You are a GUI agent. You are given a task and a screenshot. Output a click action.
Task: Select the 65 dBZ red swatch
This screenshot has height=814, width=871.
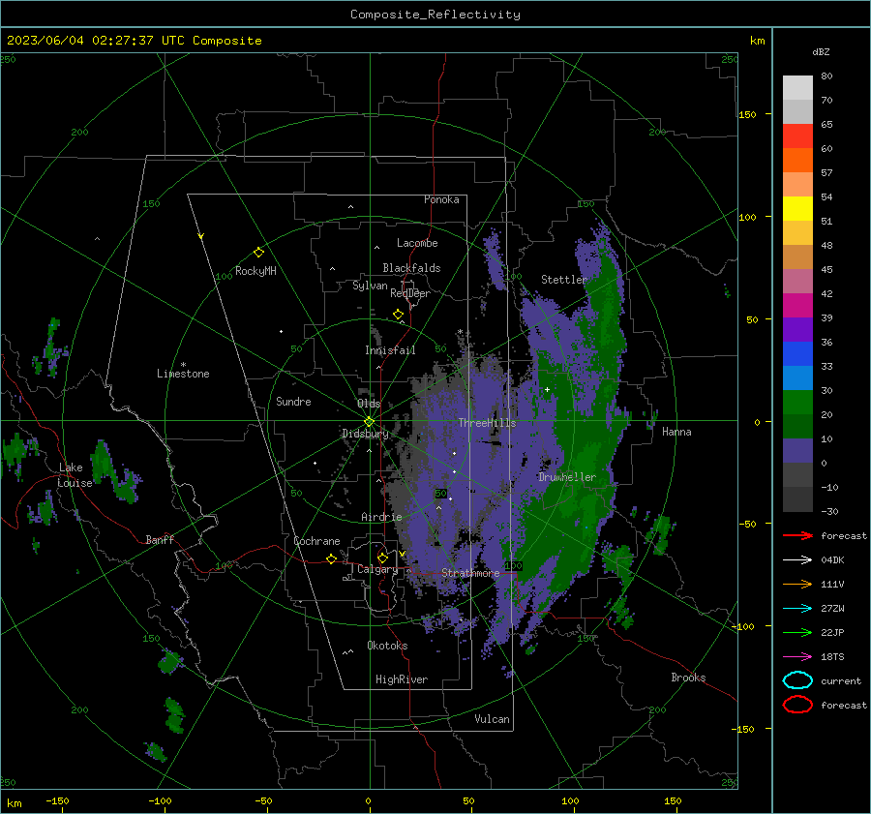click(x=797, y=136)
